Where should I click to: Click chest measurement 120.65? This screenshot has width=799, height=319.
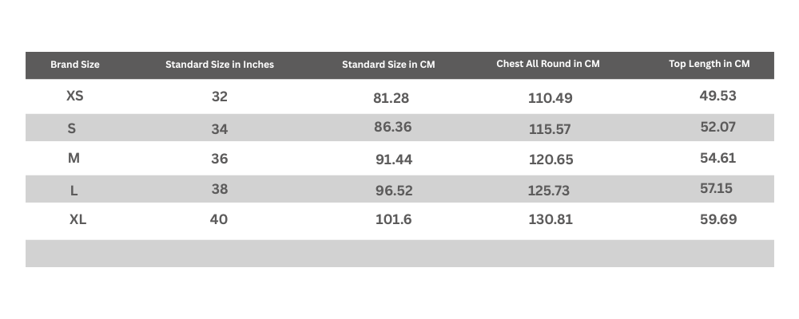(551, 159)
